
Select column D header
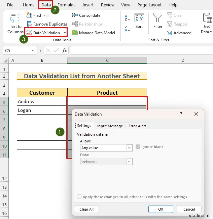coord(183,60)
